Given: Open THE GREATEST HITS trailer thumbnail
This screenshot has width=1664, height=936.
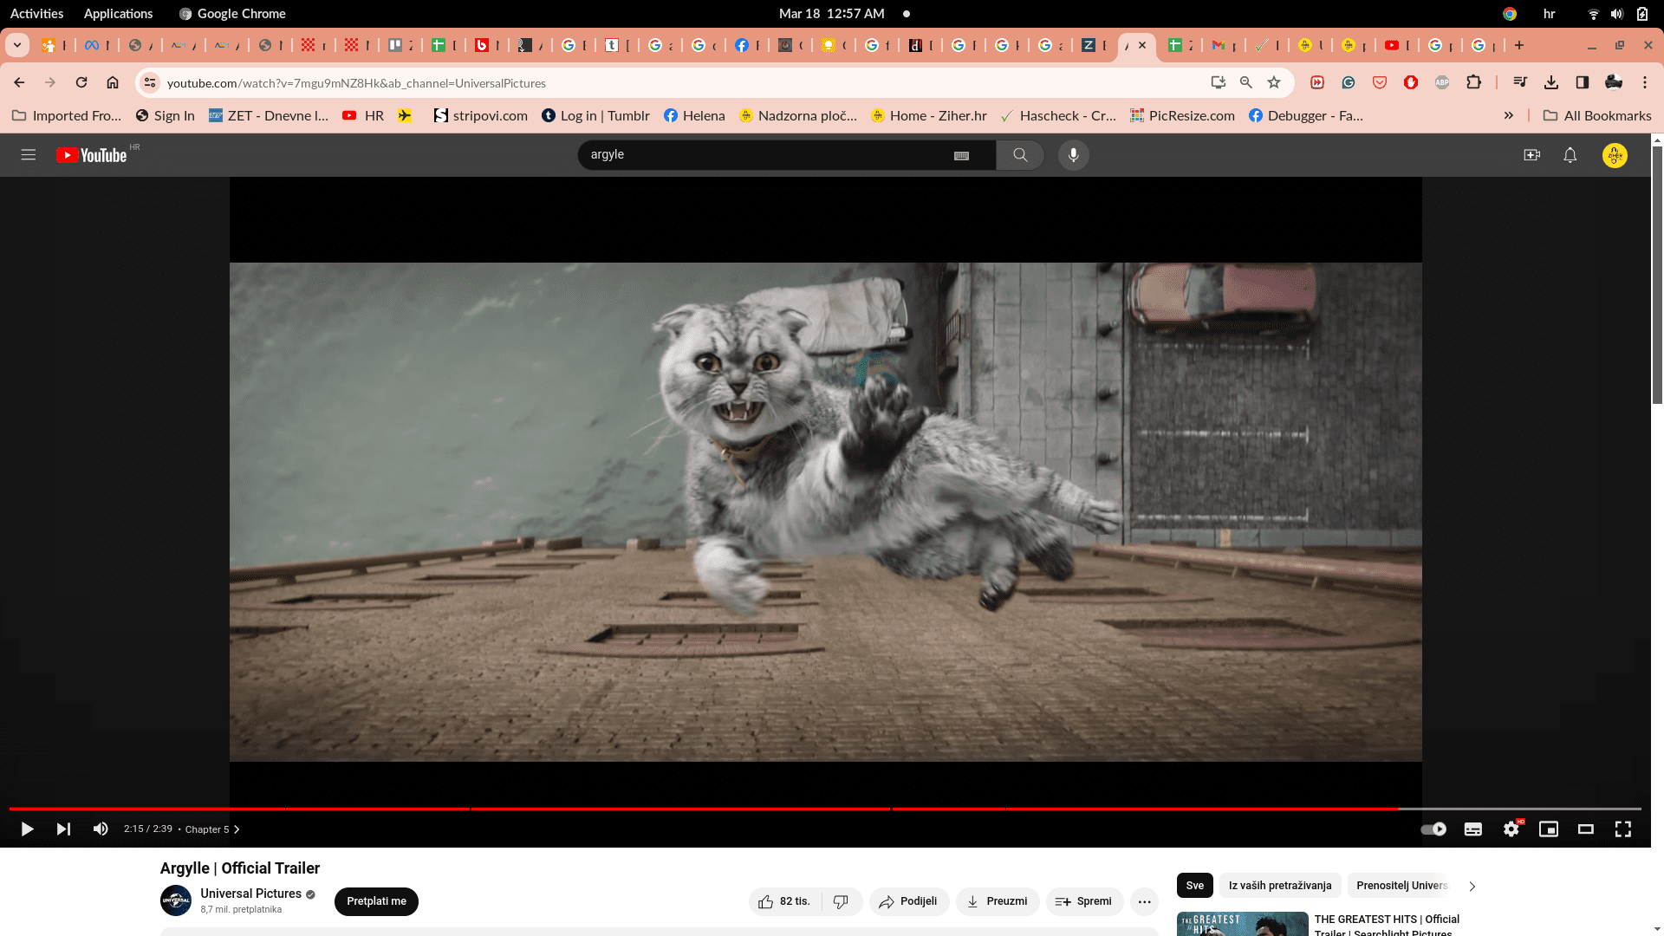Looking at the screenshot, I should click(1242, 924).
